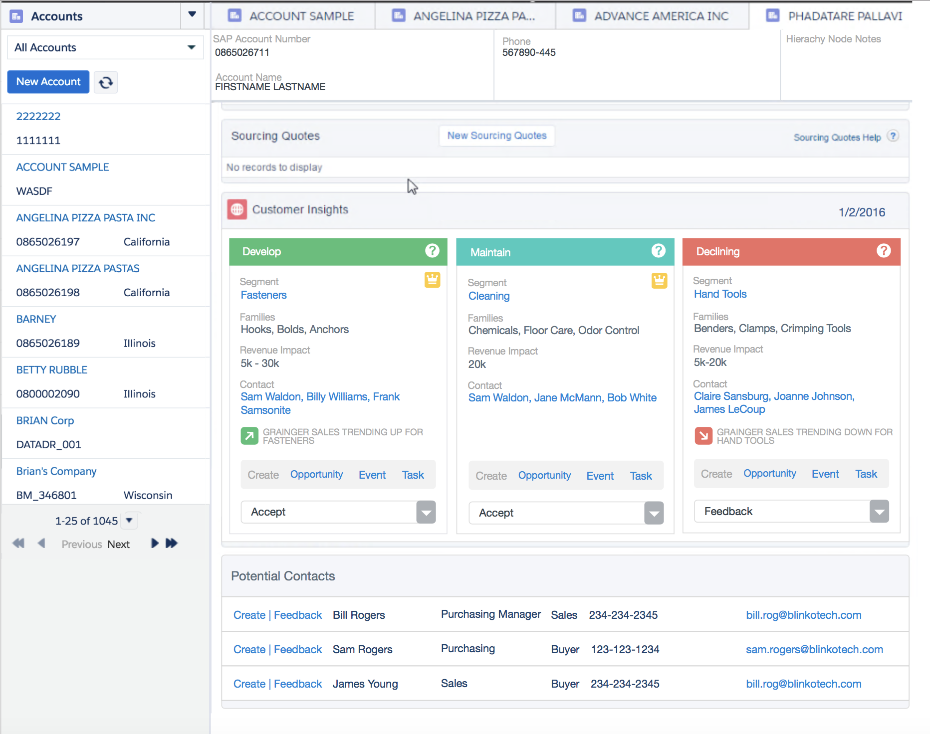Image resolution: width=930 pixels, height=734 pixels.
Task: Click the refresh list icon
Action: tap(106, 82)
